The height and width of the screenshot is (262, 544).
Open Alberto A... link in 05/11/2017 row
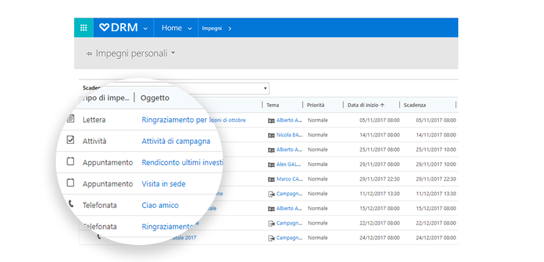pyautogui.click(x=290, y=120)
